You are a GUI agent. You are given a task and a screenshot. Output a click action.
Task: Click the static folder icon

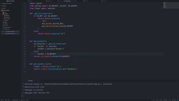pyautogui.click(x=3, y=12)
